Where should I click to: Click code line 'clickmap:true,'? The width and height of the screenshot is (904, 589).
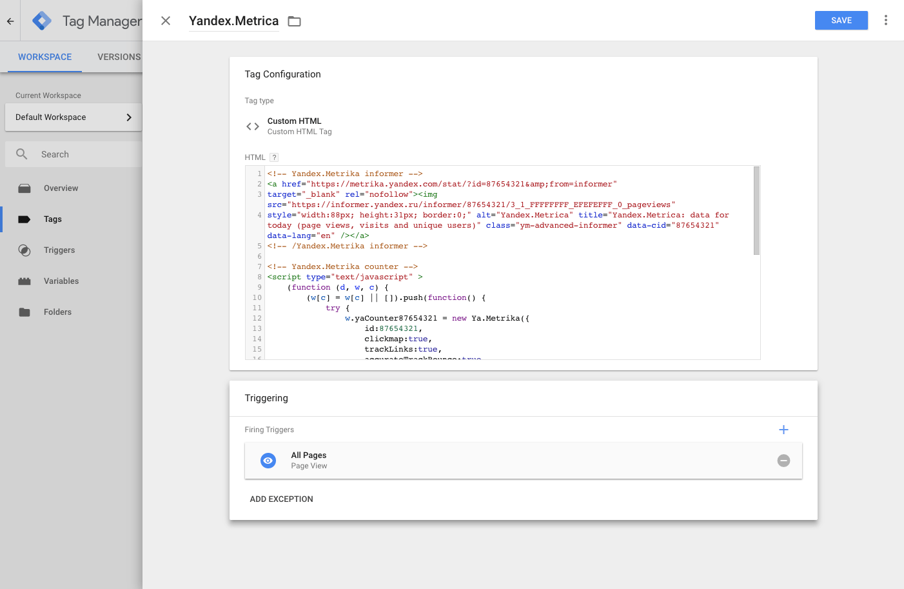pyautogui.click(x=398, y=339)
